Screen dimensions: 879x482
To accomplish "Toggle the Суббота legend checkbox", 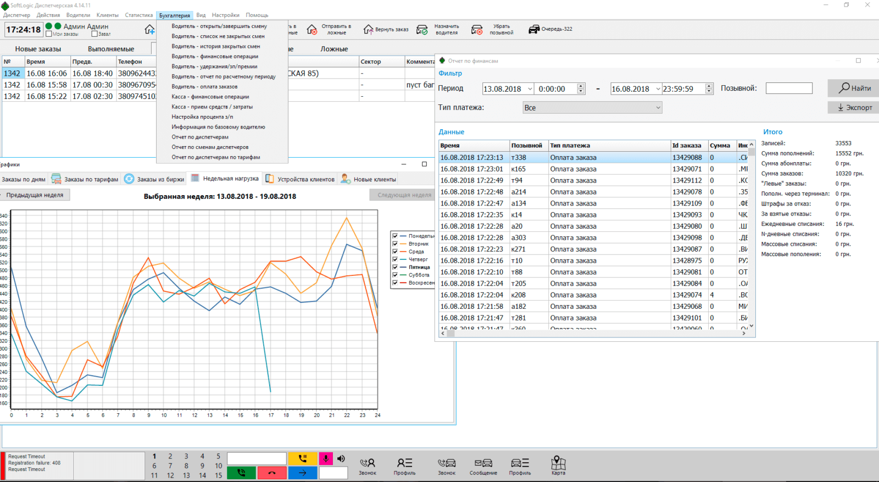I will pyautogui.click(x=395, y=275).
